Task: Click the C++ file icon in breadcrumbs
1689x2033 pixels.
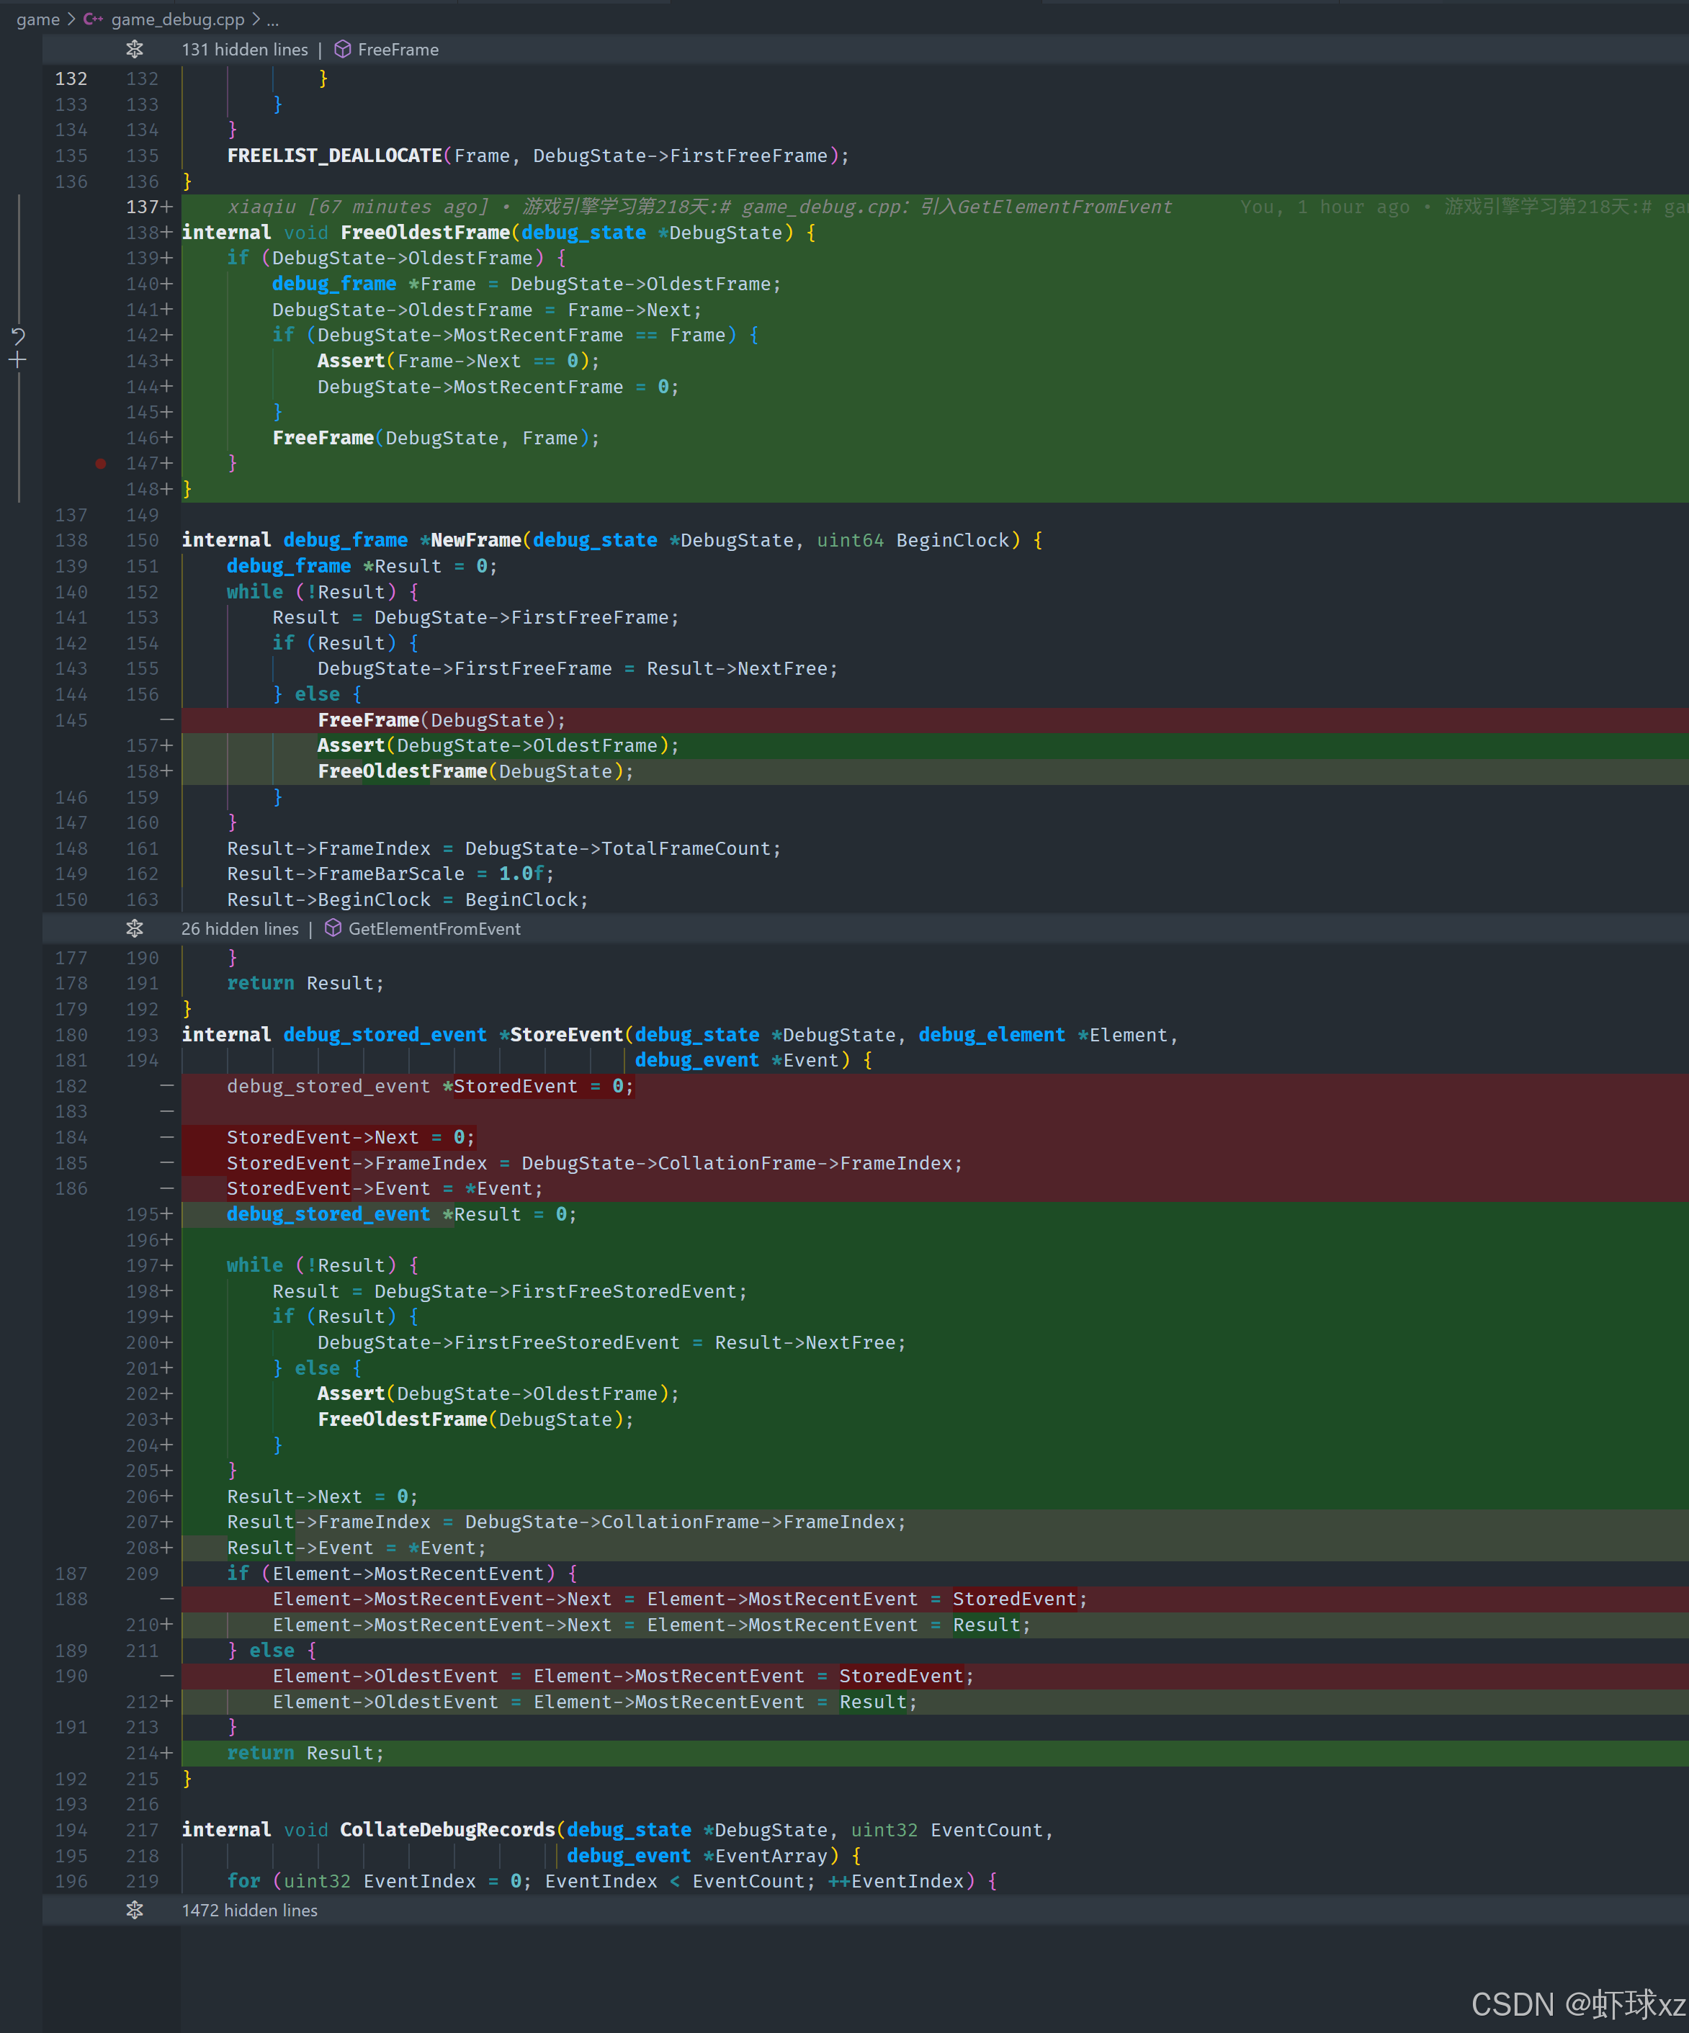Action: click(93, 19)
